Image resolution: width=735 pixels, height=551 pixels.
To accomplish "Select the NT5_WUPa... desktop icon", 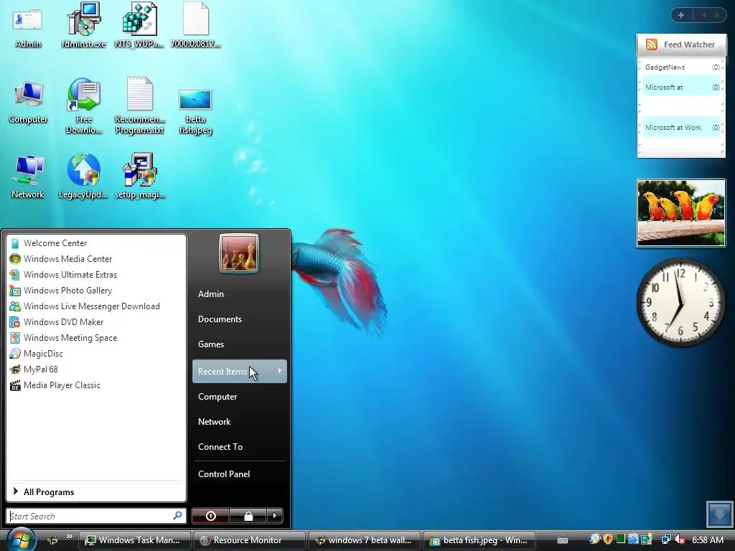I will click(x=139, y=26).
